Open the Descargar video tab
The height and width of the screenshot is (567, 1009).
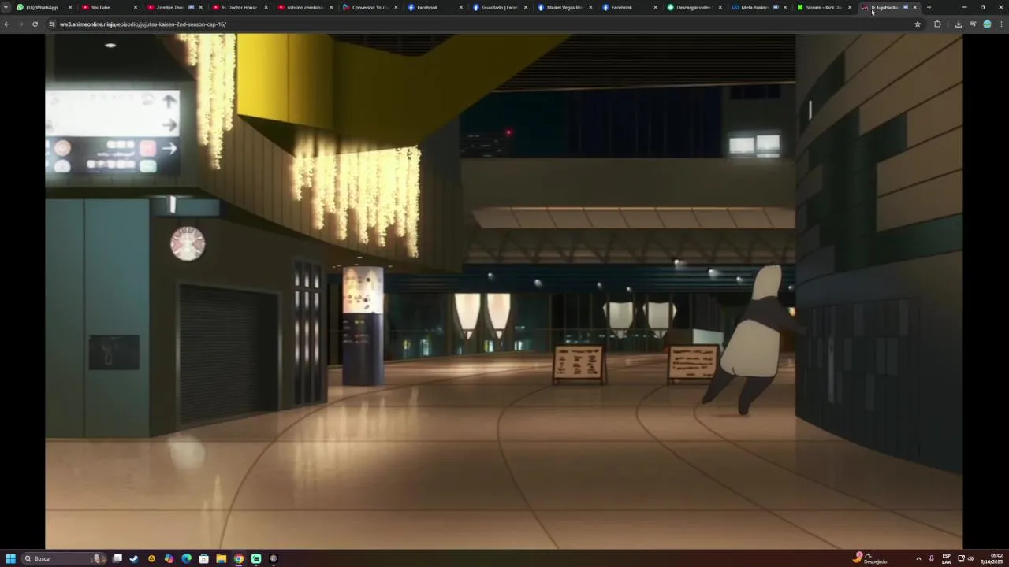coord(694,7)
